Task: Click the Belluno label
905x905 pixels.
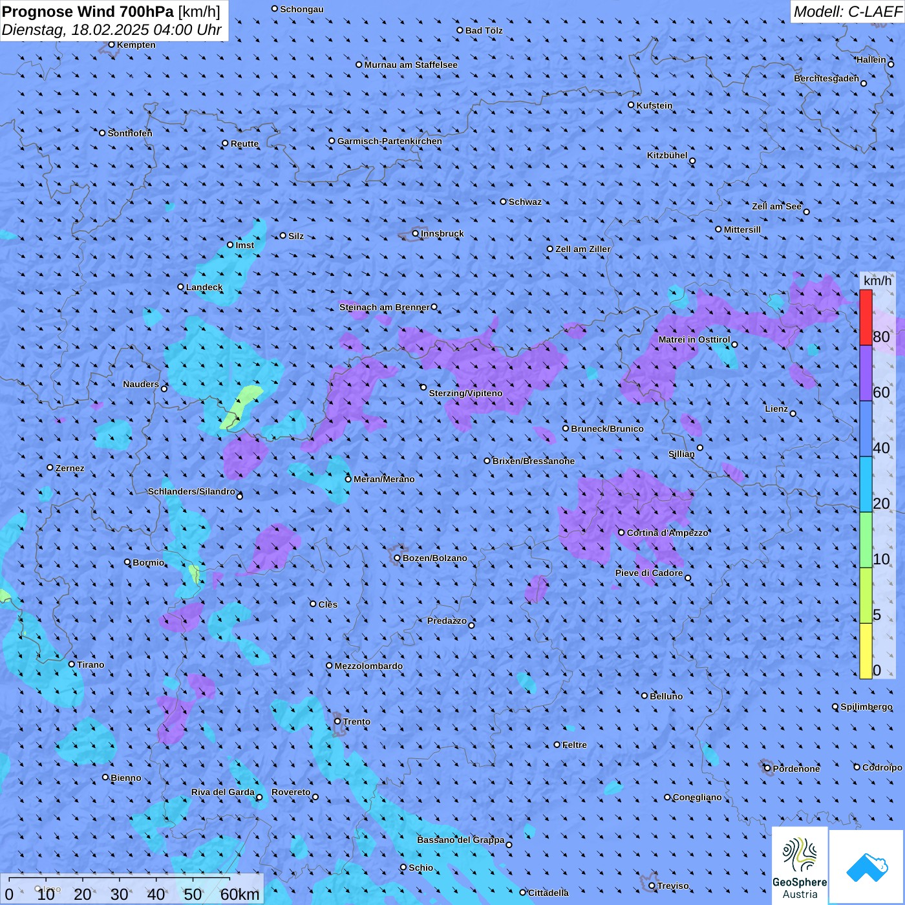Action: [x=666, y=696]
